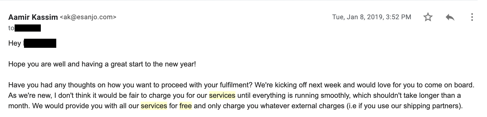Open the three-dot More options menu

[x=472, y=17]
